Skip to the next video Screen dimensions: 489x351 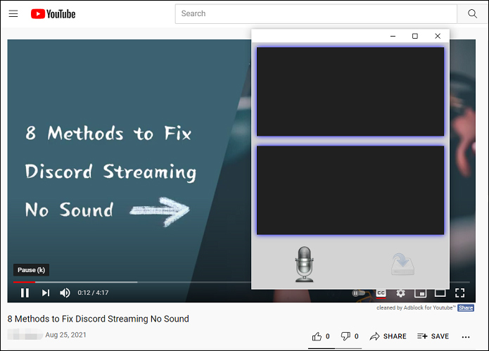pyautogui.click(x=46, y=293)
